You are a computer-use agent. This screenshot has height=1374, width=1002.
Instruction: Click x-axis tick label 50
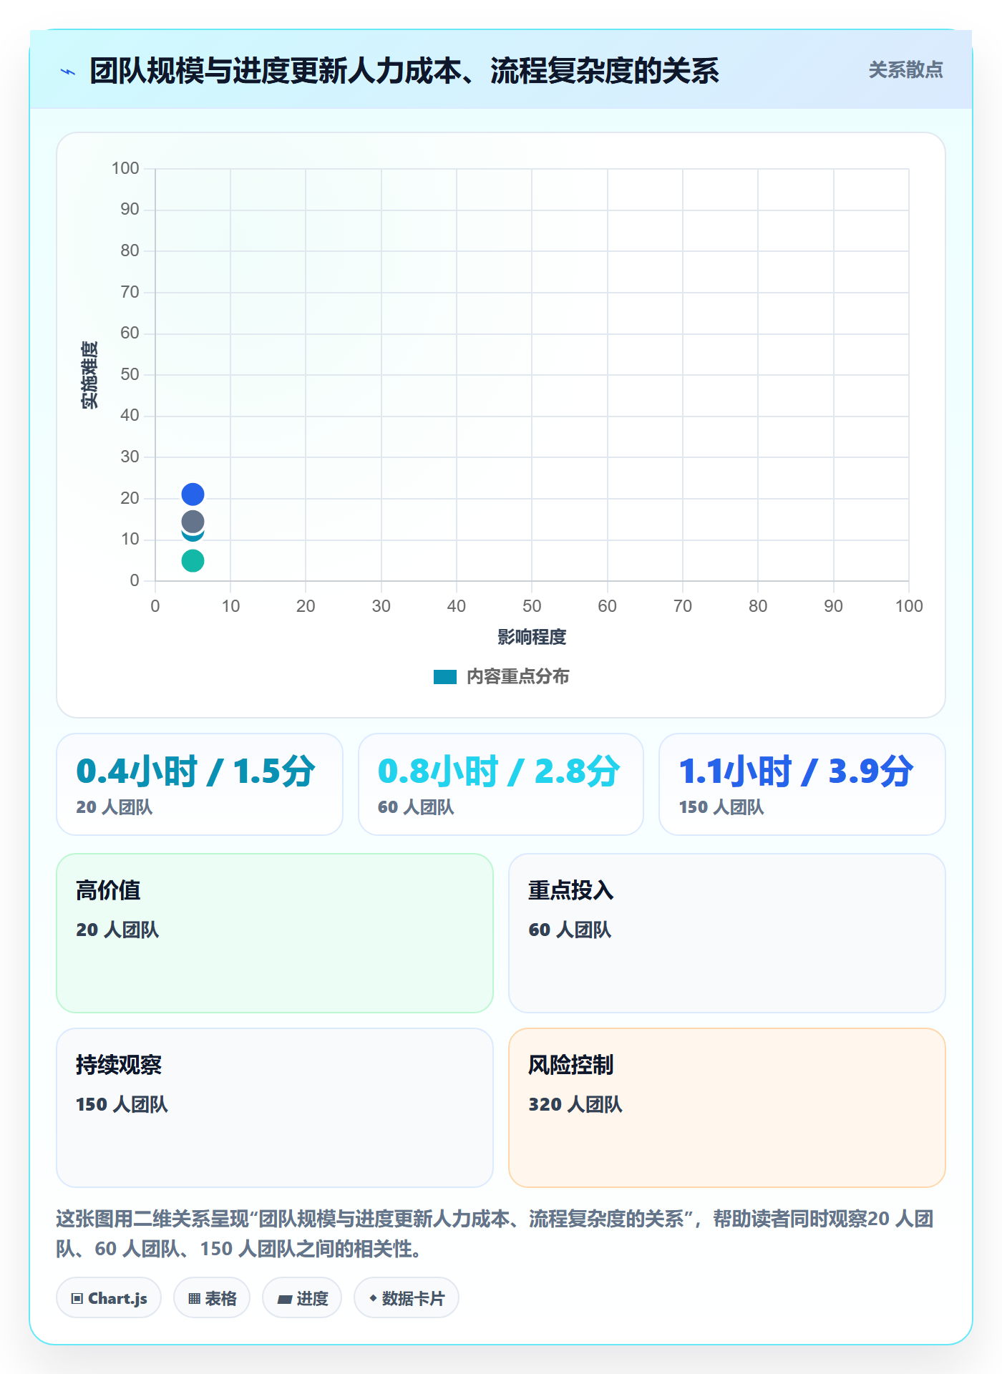(x=532, y=606)
